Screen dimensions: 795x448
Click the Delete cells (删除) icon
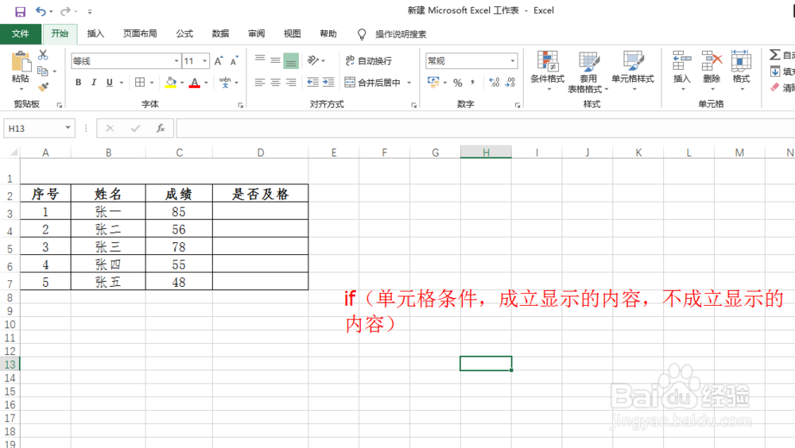pos(712,61)
